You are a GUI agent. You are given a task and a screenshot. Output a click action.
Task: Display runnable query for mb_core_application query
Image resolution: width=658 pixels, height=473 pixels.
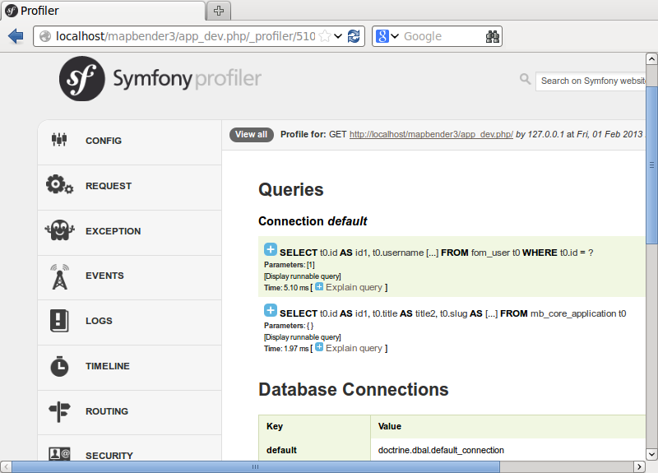coord(303,337)
